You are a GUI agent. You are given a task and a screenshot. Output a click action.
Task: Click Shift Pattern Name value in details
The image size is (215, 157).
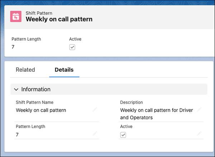pos(41,110)
